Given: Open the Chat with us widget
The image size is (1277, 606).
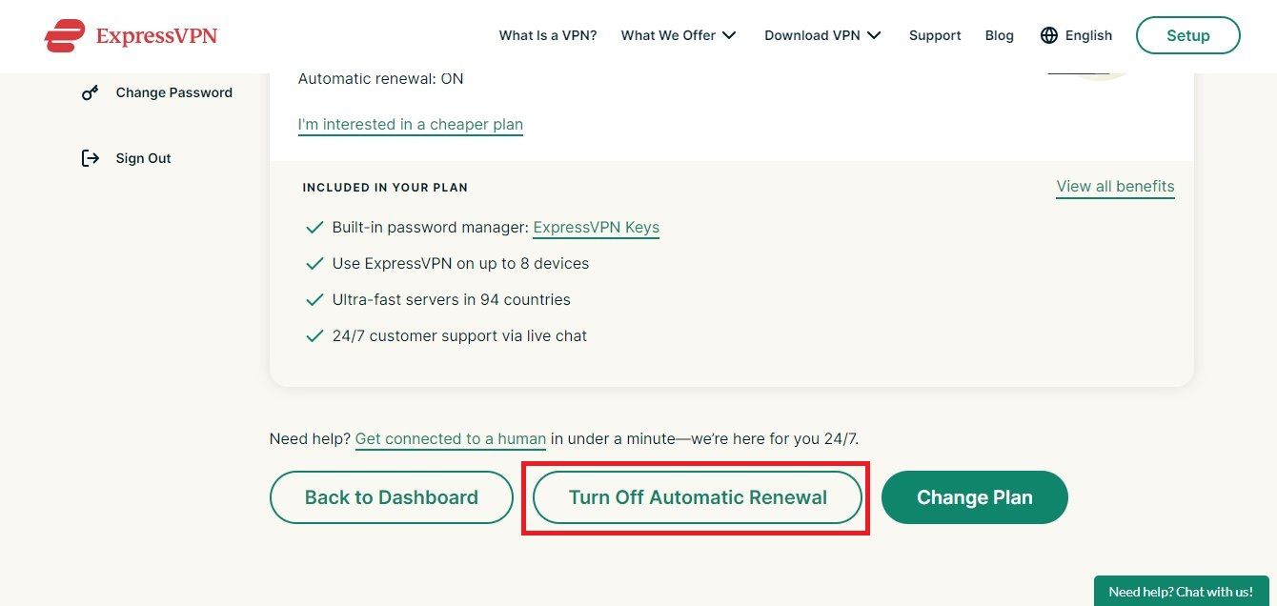Looking at the screenshot, I should point(1181,591).
